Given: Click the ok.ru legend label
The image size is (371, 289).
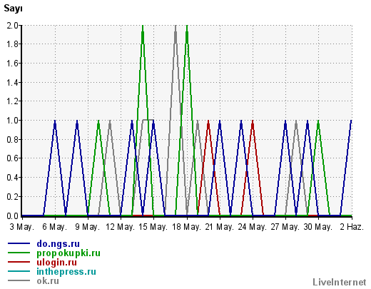Looking at the screenshot, I should click(x=48, y=281).
